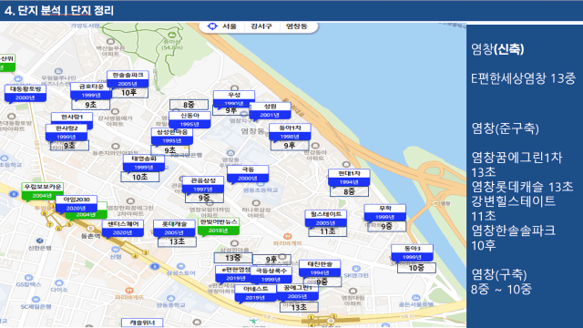Open the 한솔솔파크 2005년 marker
This screenshot has height=328, width=583.
pos(128,79)
